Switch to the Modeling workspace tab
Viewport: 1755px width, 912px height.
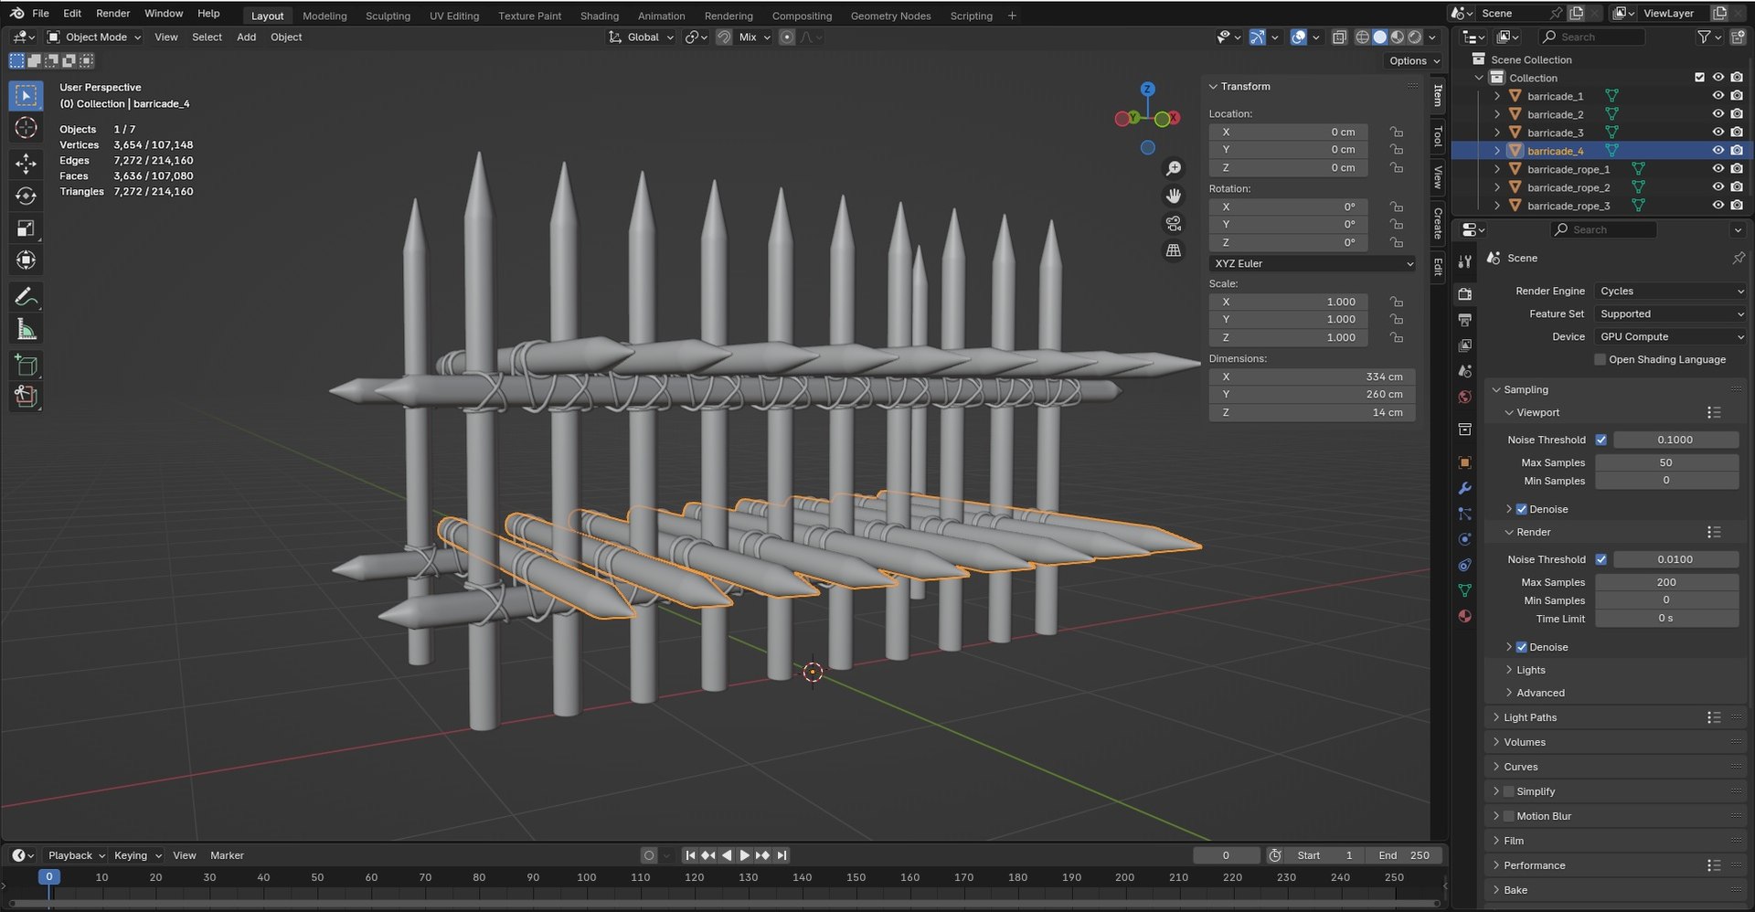click(324, 16)
